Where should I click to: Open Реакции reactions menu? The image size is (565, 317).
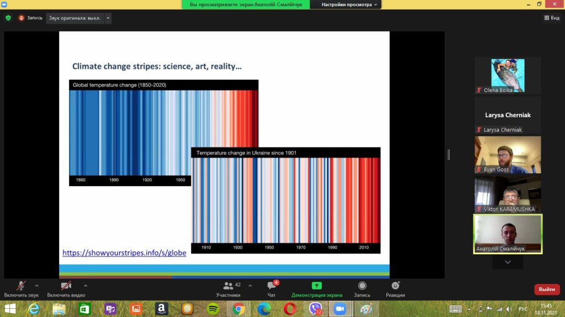[x=395, y=286]
